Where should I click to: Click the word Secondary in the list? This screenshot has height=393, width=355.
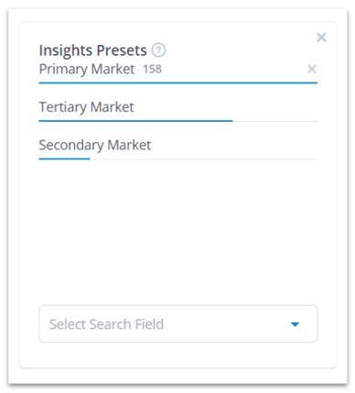point(71,145)
